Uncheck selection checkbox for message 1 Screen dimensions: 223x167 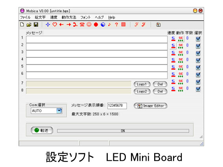(198, 39)
